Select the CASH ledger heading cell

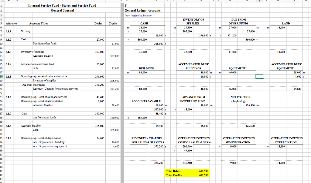[x=144, y=23]
